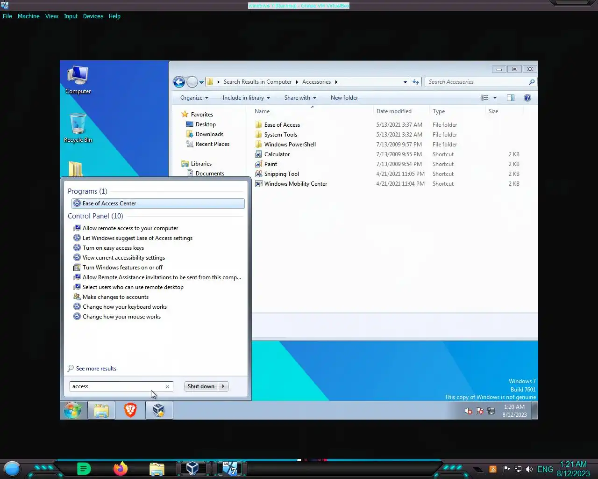
Task: Open Explorer Help question mark icon
Action: [527, 98]
